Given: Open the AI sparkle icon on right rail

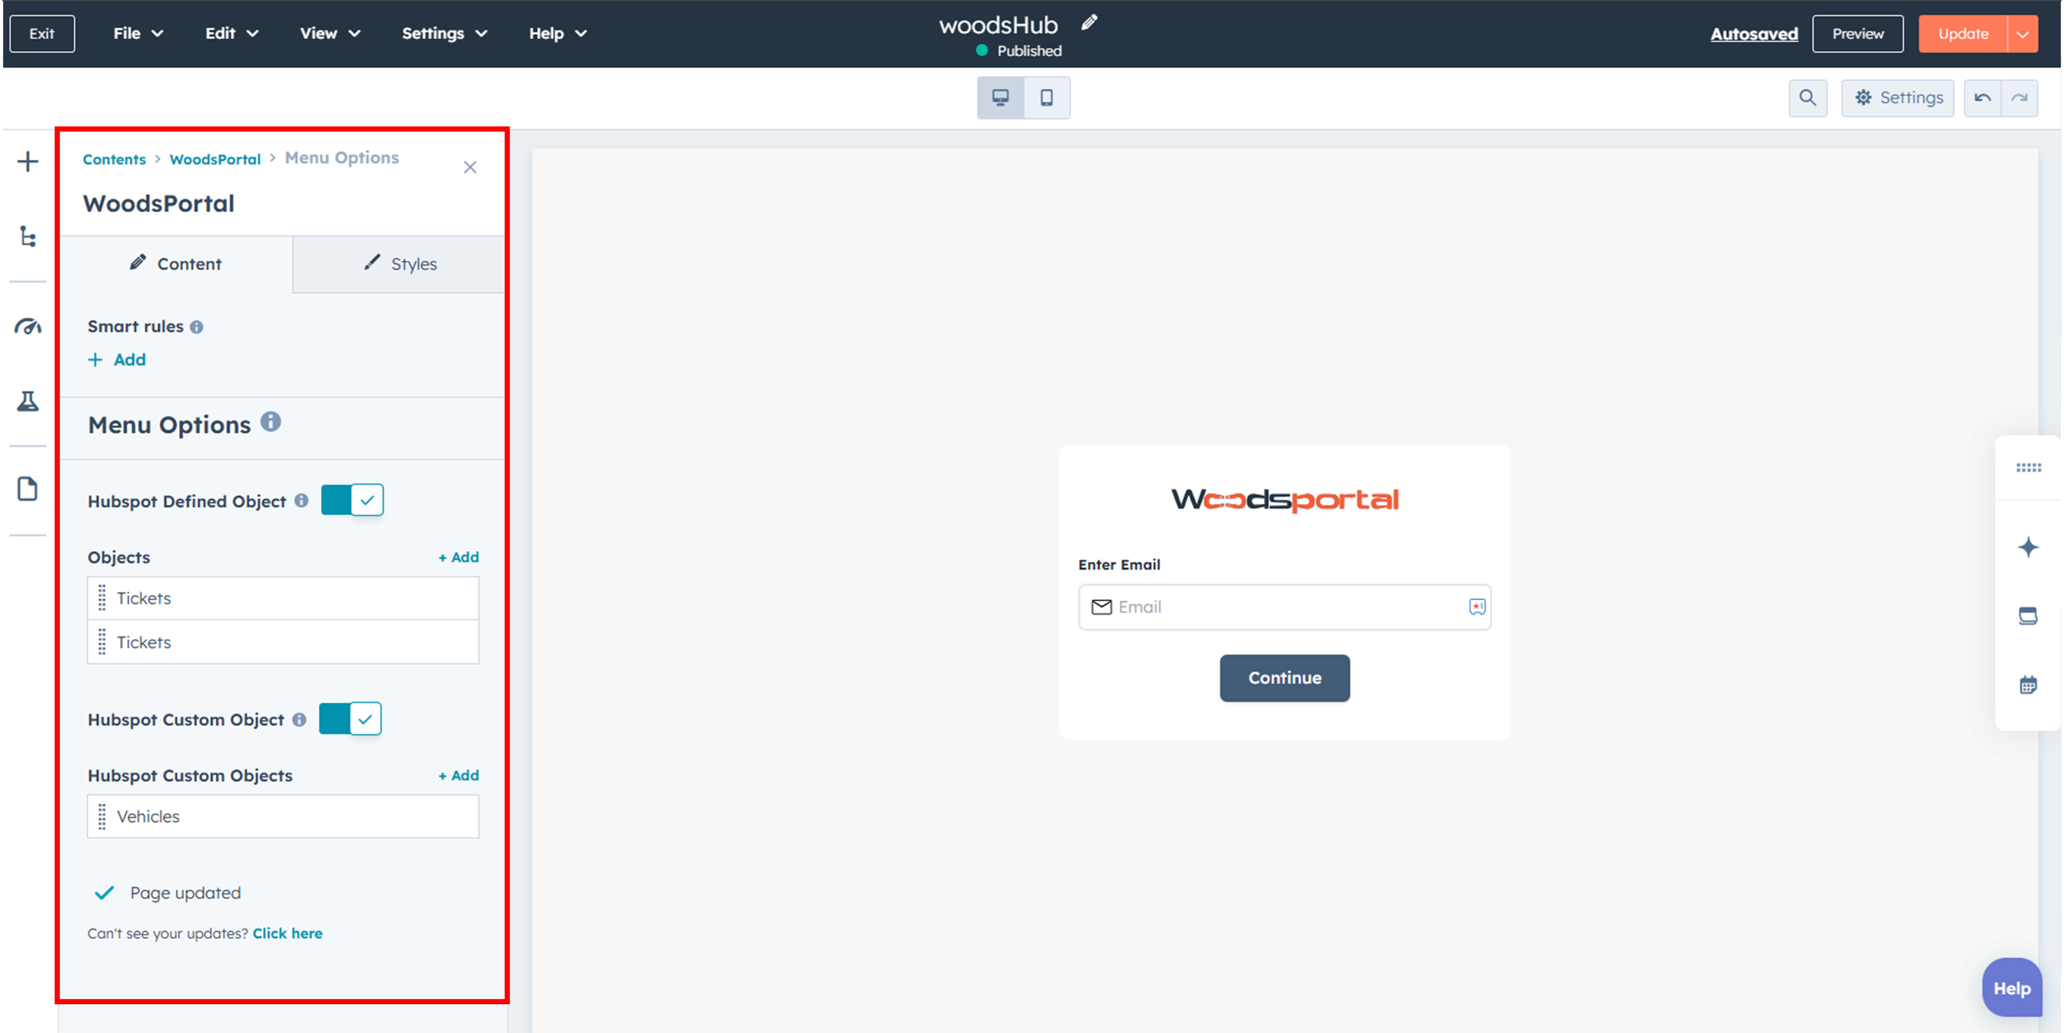Looking at the screenshot, I should [x=2029, y=547].
